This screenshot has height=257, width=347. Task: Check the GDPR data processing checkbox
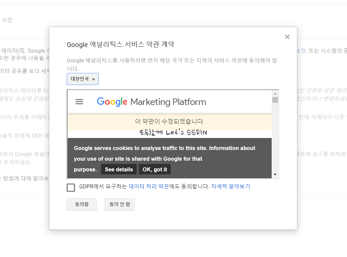pos(71,187)
